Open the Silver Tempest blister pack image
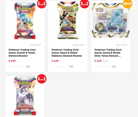Viewport: 138px width, 117px height. click(111, 20)
